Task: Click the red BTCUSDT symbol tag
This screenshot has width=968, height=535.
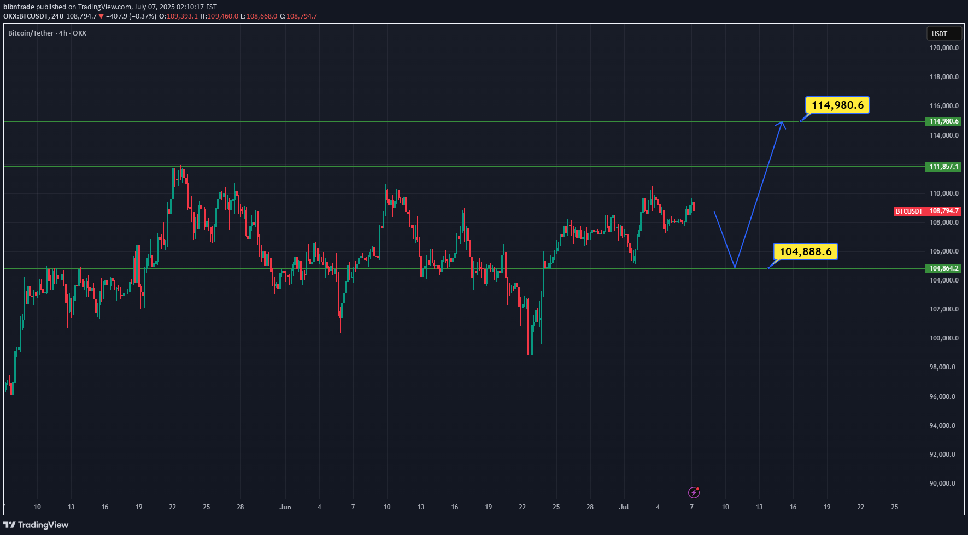Action: pos(909,211)
